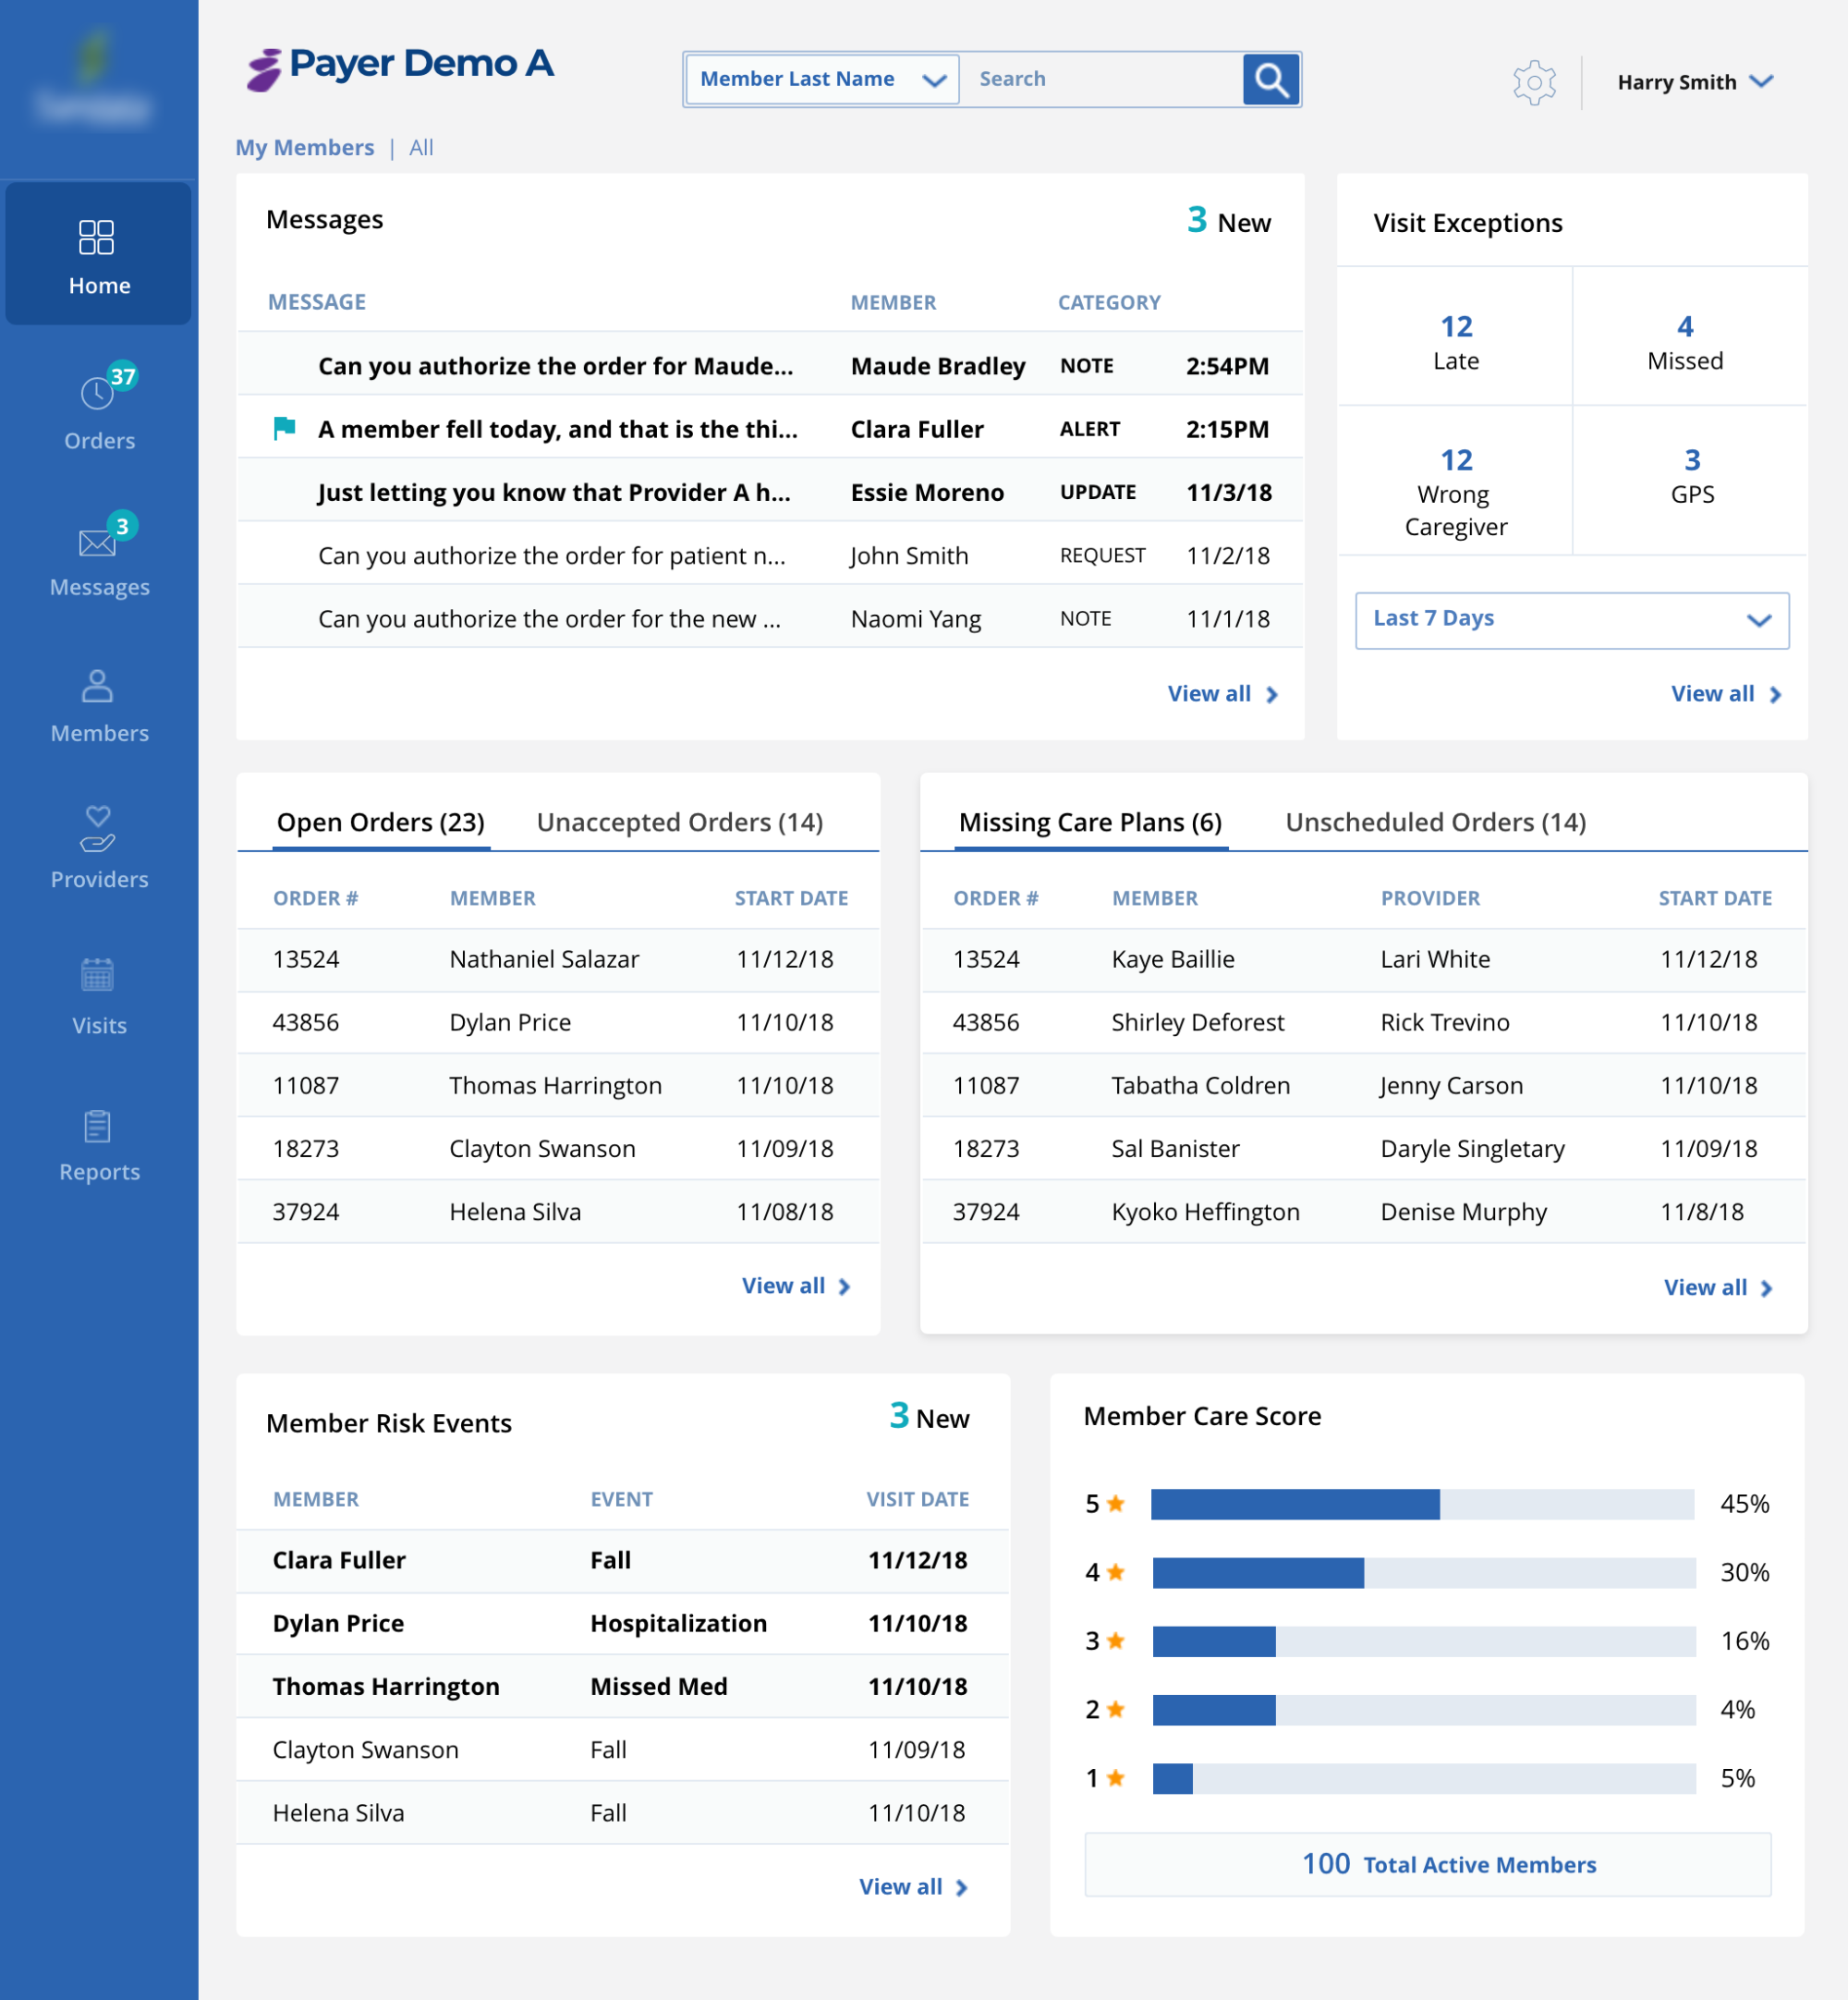Click the flag on Clara Fuller's message
Viewport: 1848px width, 2000px height.
(285, 429)
